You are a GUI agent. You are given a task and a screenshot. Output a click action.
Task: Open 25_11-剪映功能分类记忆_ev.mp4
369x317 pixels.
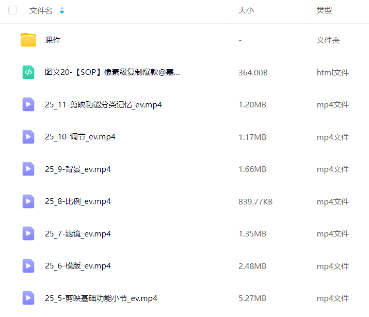tap(103, 104)
